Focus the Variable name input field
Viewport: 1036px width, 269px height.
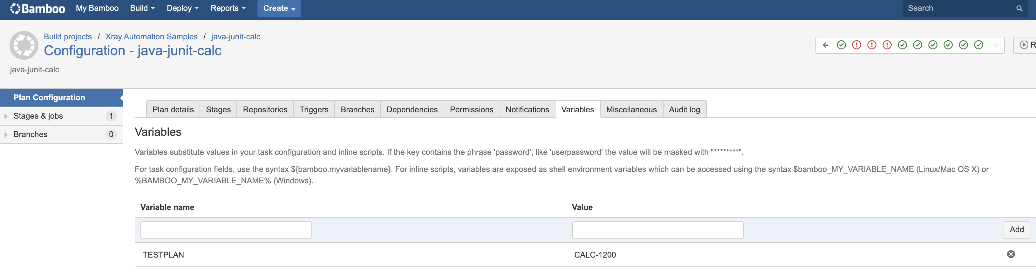coord(226,230)
